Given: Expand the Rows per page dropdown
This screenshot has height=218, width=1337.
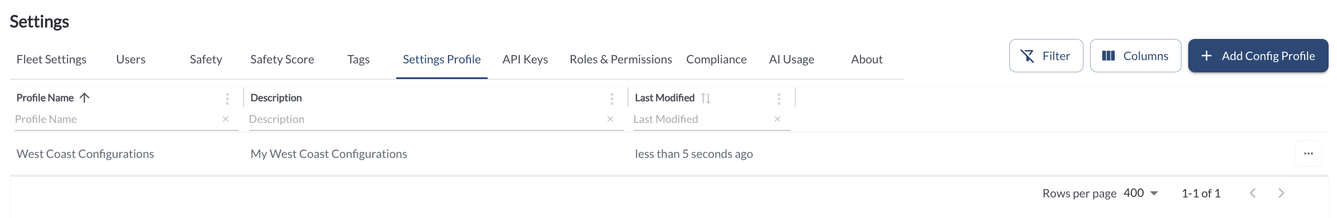Looking at the screenshot, I should 1141,193.
